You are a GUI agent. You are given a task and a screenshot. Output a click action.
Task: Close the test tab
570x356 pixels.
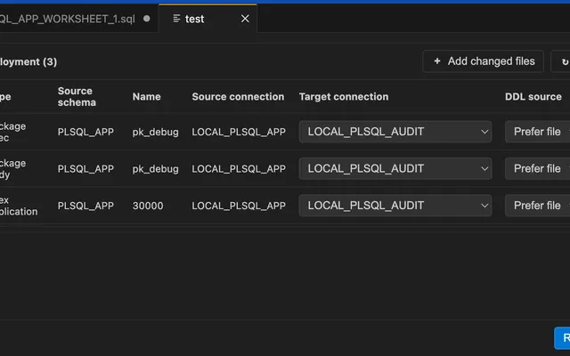245,19
